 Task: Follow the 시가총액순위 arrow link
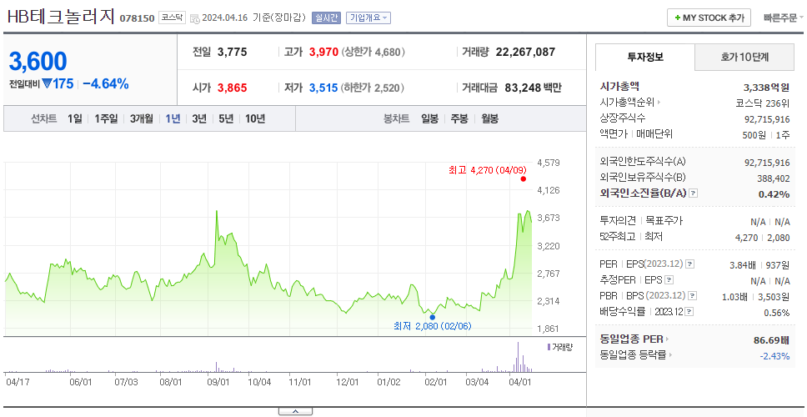659,103
